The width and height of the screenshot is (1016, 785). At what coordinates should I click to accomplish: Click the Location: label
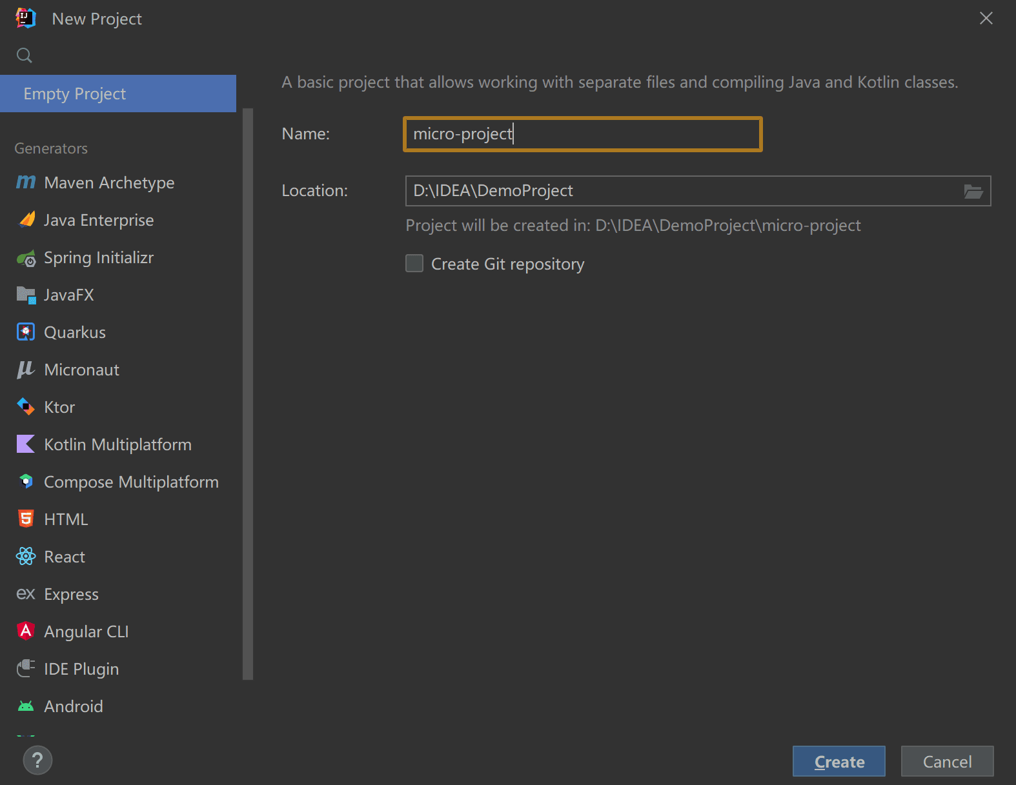pyautogui.click(x=315, y=191)
